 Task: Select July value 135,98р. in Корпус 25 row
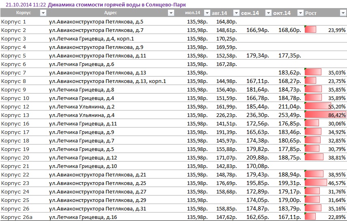[197, 200]
